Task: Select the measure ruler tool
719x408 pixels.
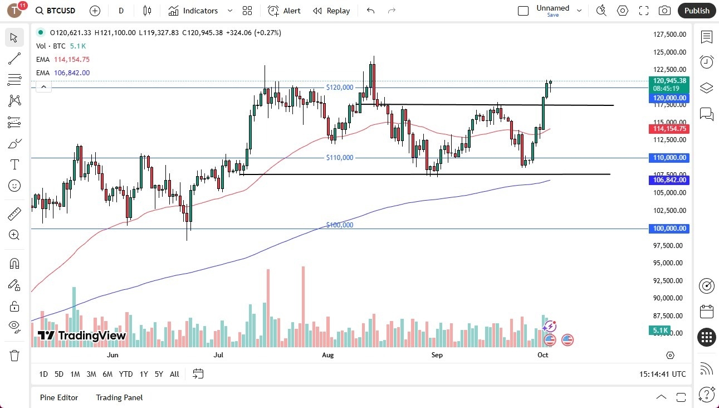Action: 14,213
